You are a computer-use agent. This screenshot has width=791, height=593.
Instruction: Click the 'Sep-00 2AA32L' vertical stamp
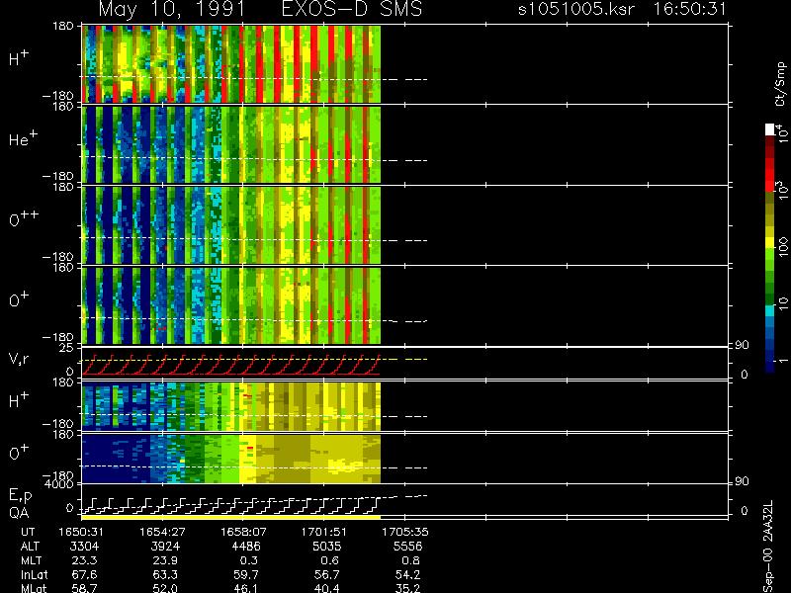tap(768, 547)
